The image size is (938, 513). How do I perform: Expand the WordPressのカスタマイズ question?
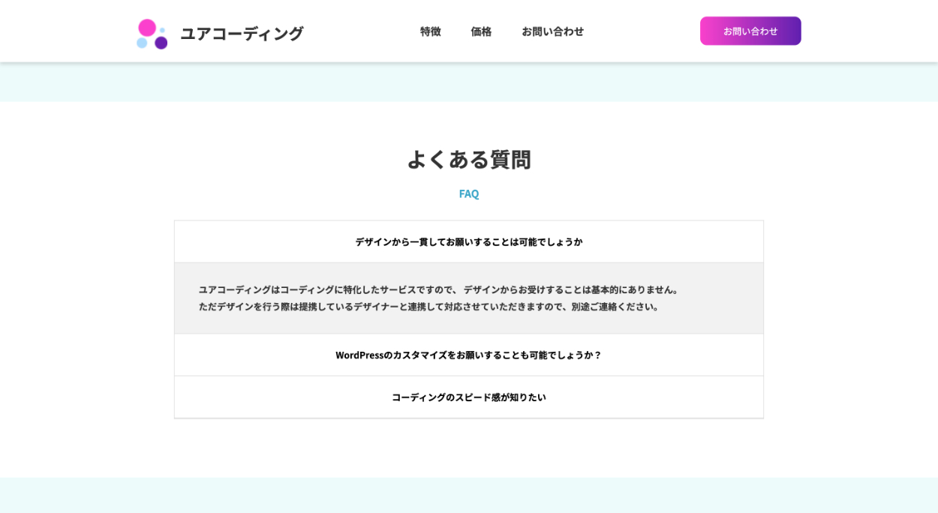click(468, 355)
